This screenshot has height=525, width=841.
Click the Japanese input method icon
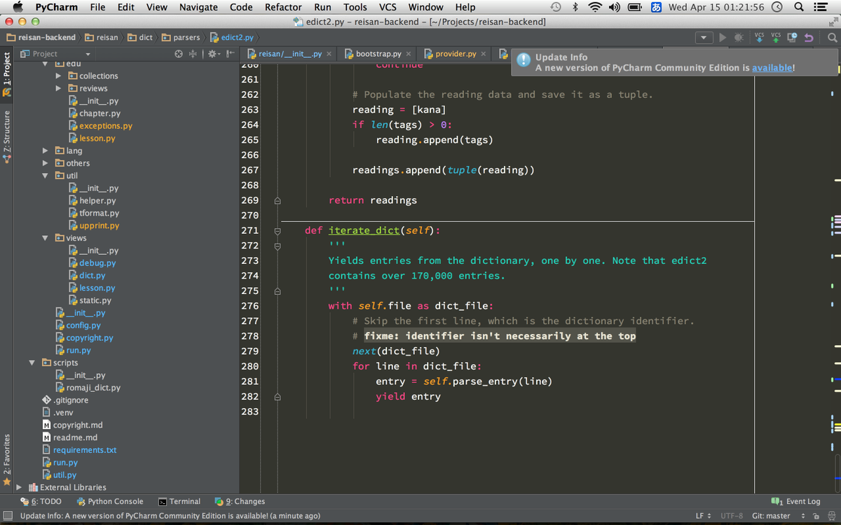[x=657, y=7]
